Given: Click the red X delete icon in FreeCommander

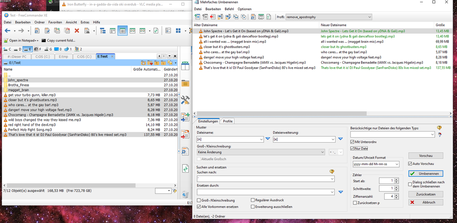Looking at the screenshot, I should point(77,31).
